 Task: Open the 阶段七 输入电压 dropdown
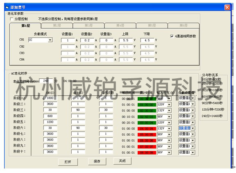(169, 134)
